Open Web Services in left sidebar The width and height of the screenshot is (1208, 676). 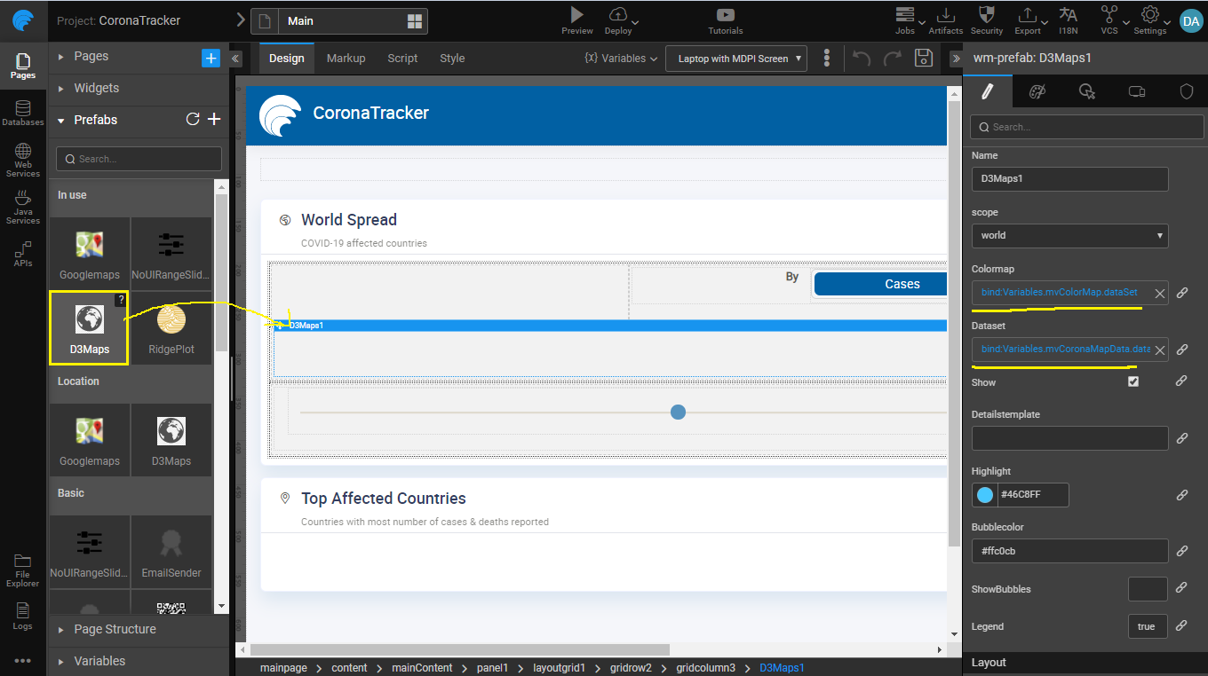click(x=23, y=160)
